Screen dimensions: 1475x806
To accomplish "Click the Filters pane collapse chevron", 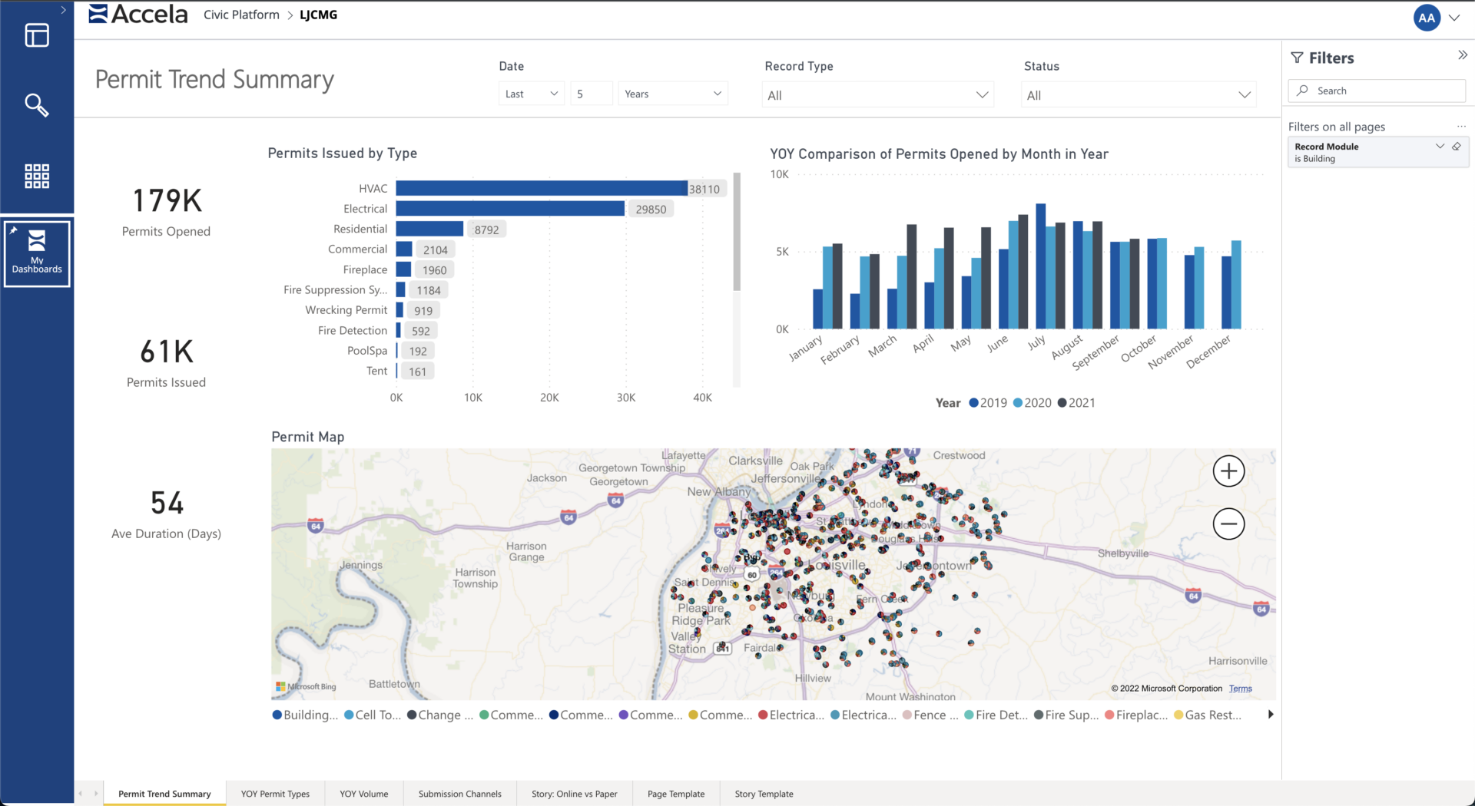I will coord(1460,55).
